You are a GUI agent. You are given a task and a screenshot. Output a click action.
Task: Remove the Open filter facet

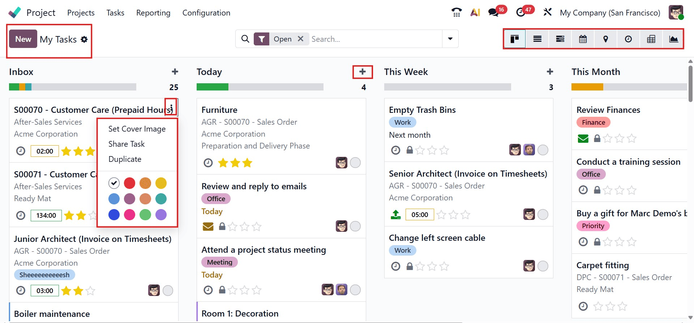300,39
